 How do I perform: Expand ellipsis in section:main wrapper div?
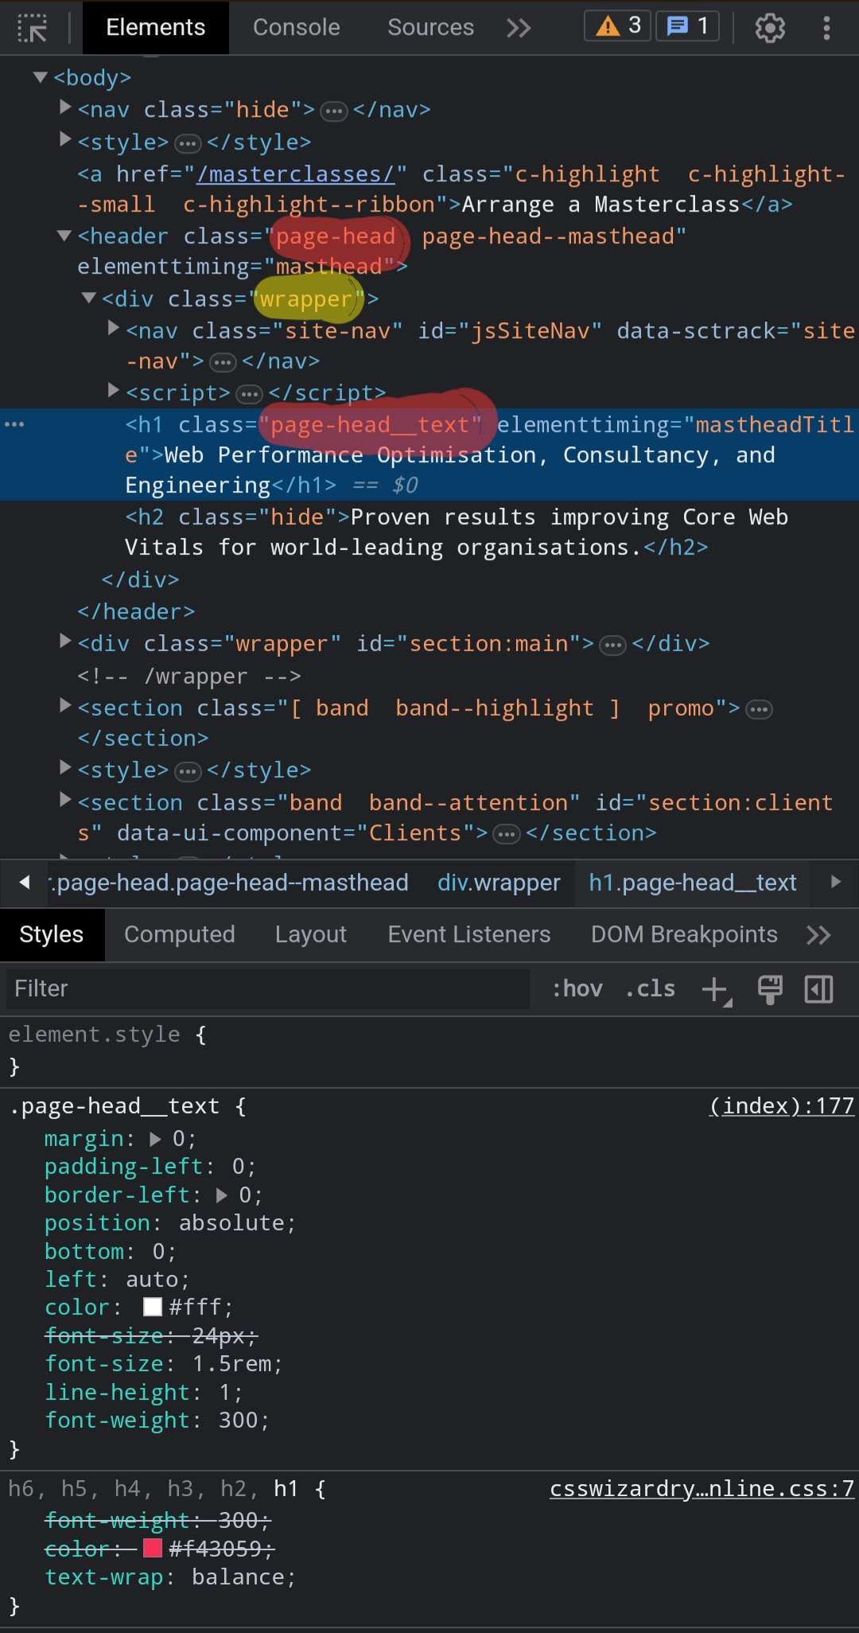[612, 645]
